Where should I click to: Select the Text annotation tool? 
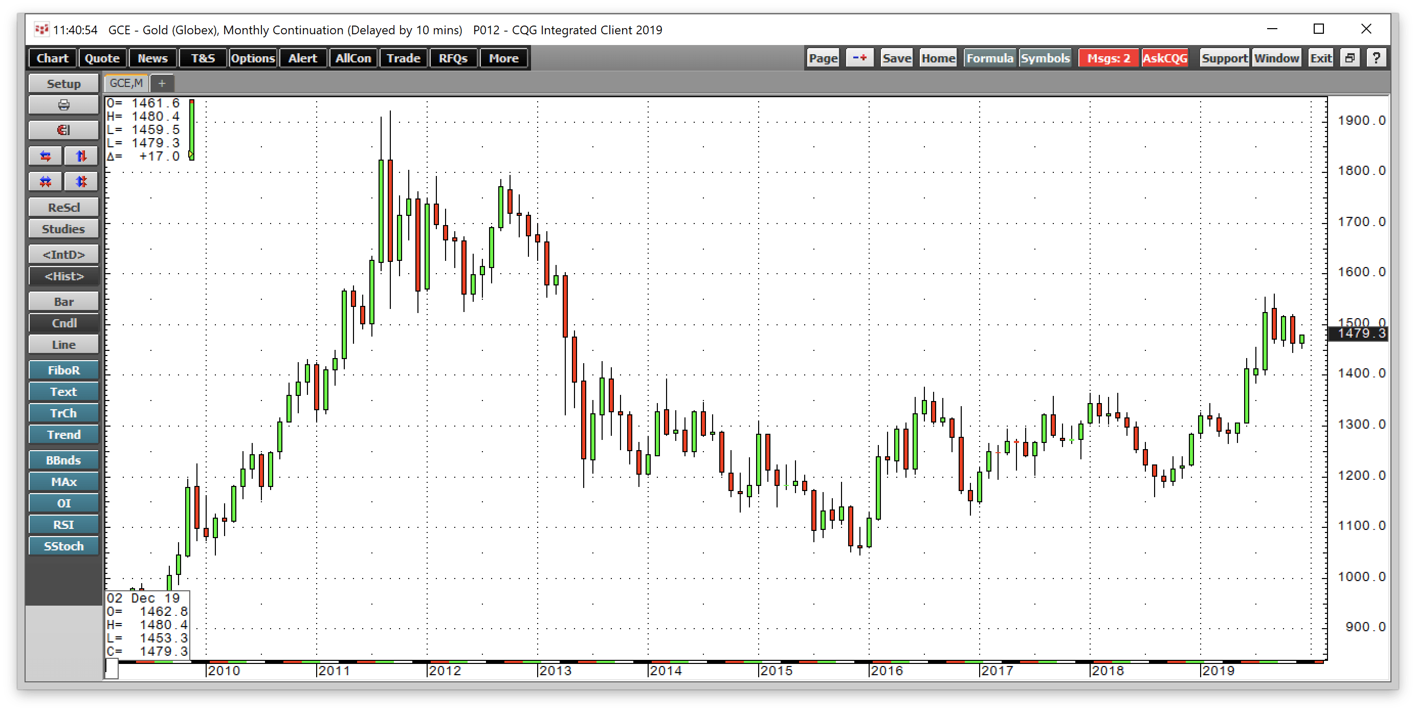tap(64, 392)
